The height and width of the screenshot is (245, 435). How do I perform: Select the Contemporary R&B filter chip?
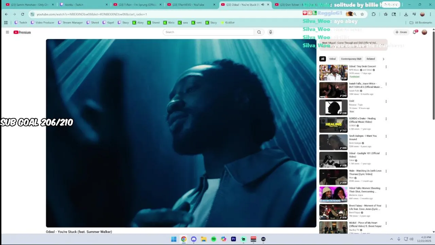[x=351, y=59]
